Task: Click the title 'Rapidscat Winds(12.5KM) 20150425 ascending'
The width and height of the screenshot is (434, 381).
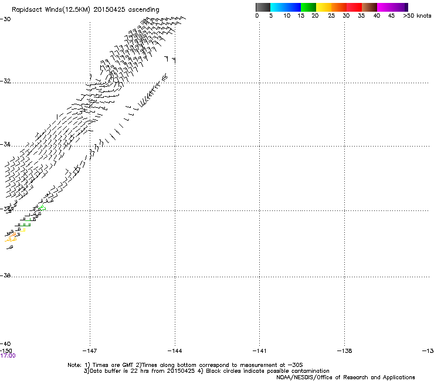Action: [x=86, y=10]
